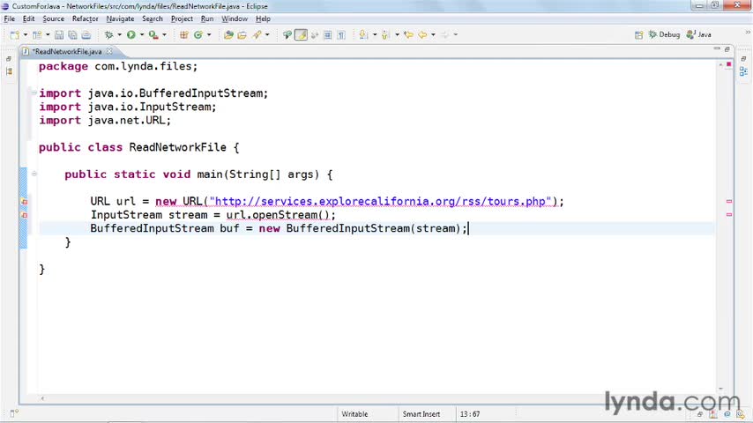Click the New Java Class icon

click(x=198, y=34)
